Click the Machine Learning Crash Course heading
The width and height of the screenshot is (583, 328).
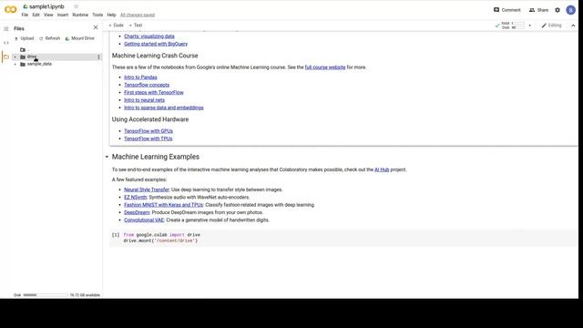(155, 56)
